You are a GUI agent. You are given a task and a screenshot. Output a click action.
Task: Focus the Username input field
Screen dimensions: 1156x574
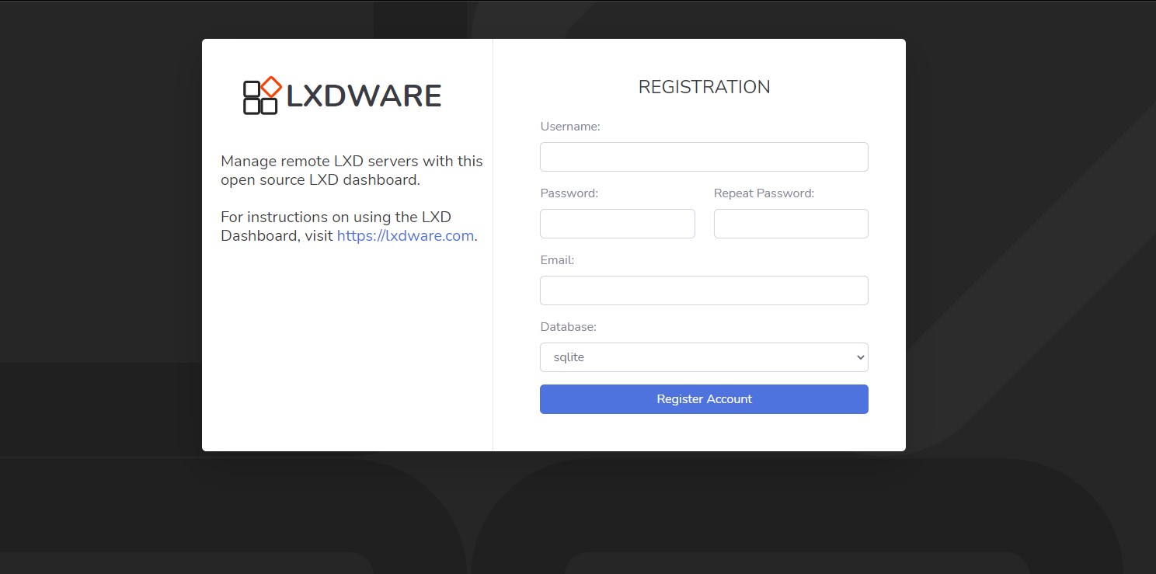coord(704,157)
